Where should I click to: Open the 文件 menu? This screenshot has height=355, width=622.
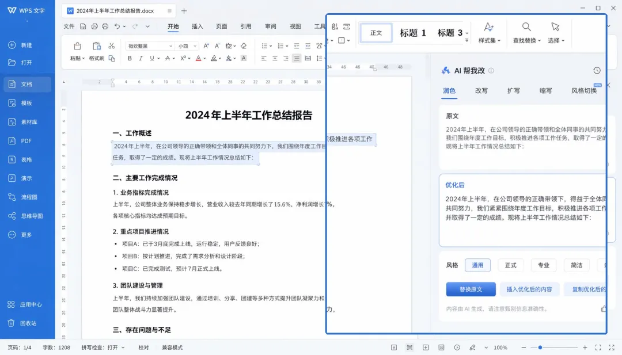pyautogui.click(x=69, y=26)
